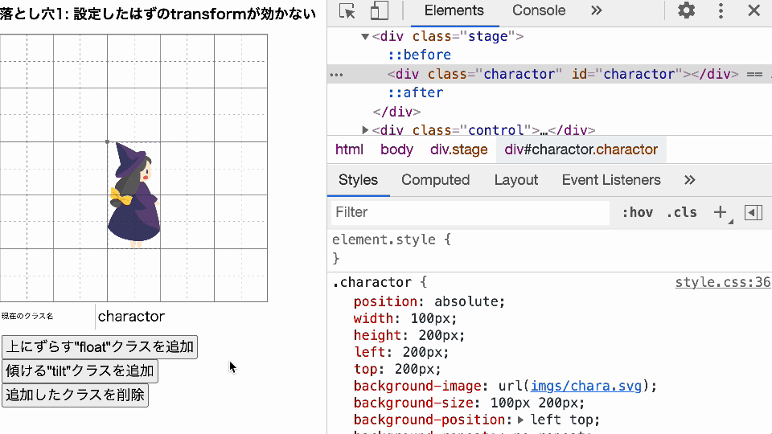Click the new style rule plus icon
The height and width of the screenshot is (434, 772).
click(720, 212)
